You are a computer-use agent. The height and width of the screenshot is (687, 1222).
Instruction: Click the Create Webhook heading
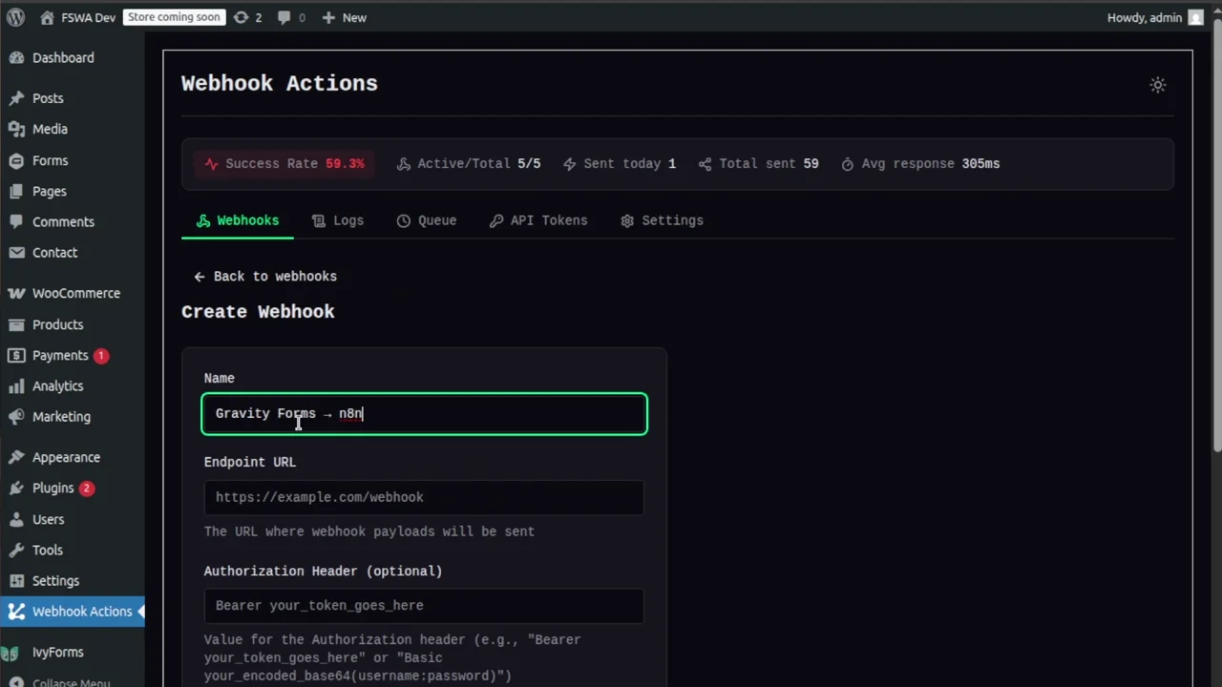(x=258, y=312)
